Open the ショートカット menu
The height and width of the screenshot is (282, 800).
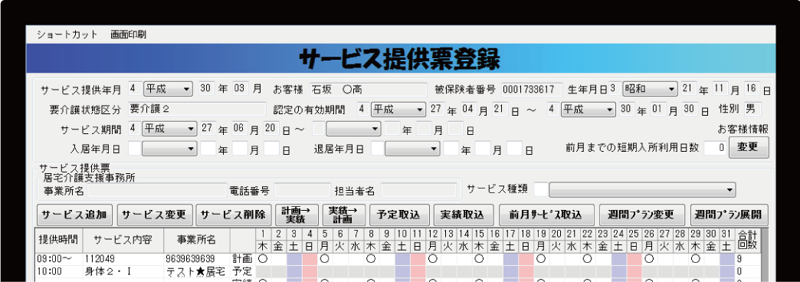pyautogui.click(x=67, y=34)
